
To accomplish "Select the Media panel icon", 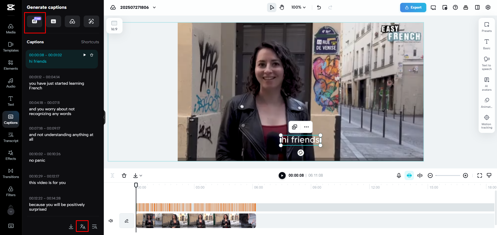I will pyautogui.click(x=11, y=29).
